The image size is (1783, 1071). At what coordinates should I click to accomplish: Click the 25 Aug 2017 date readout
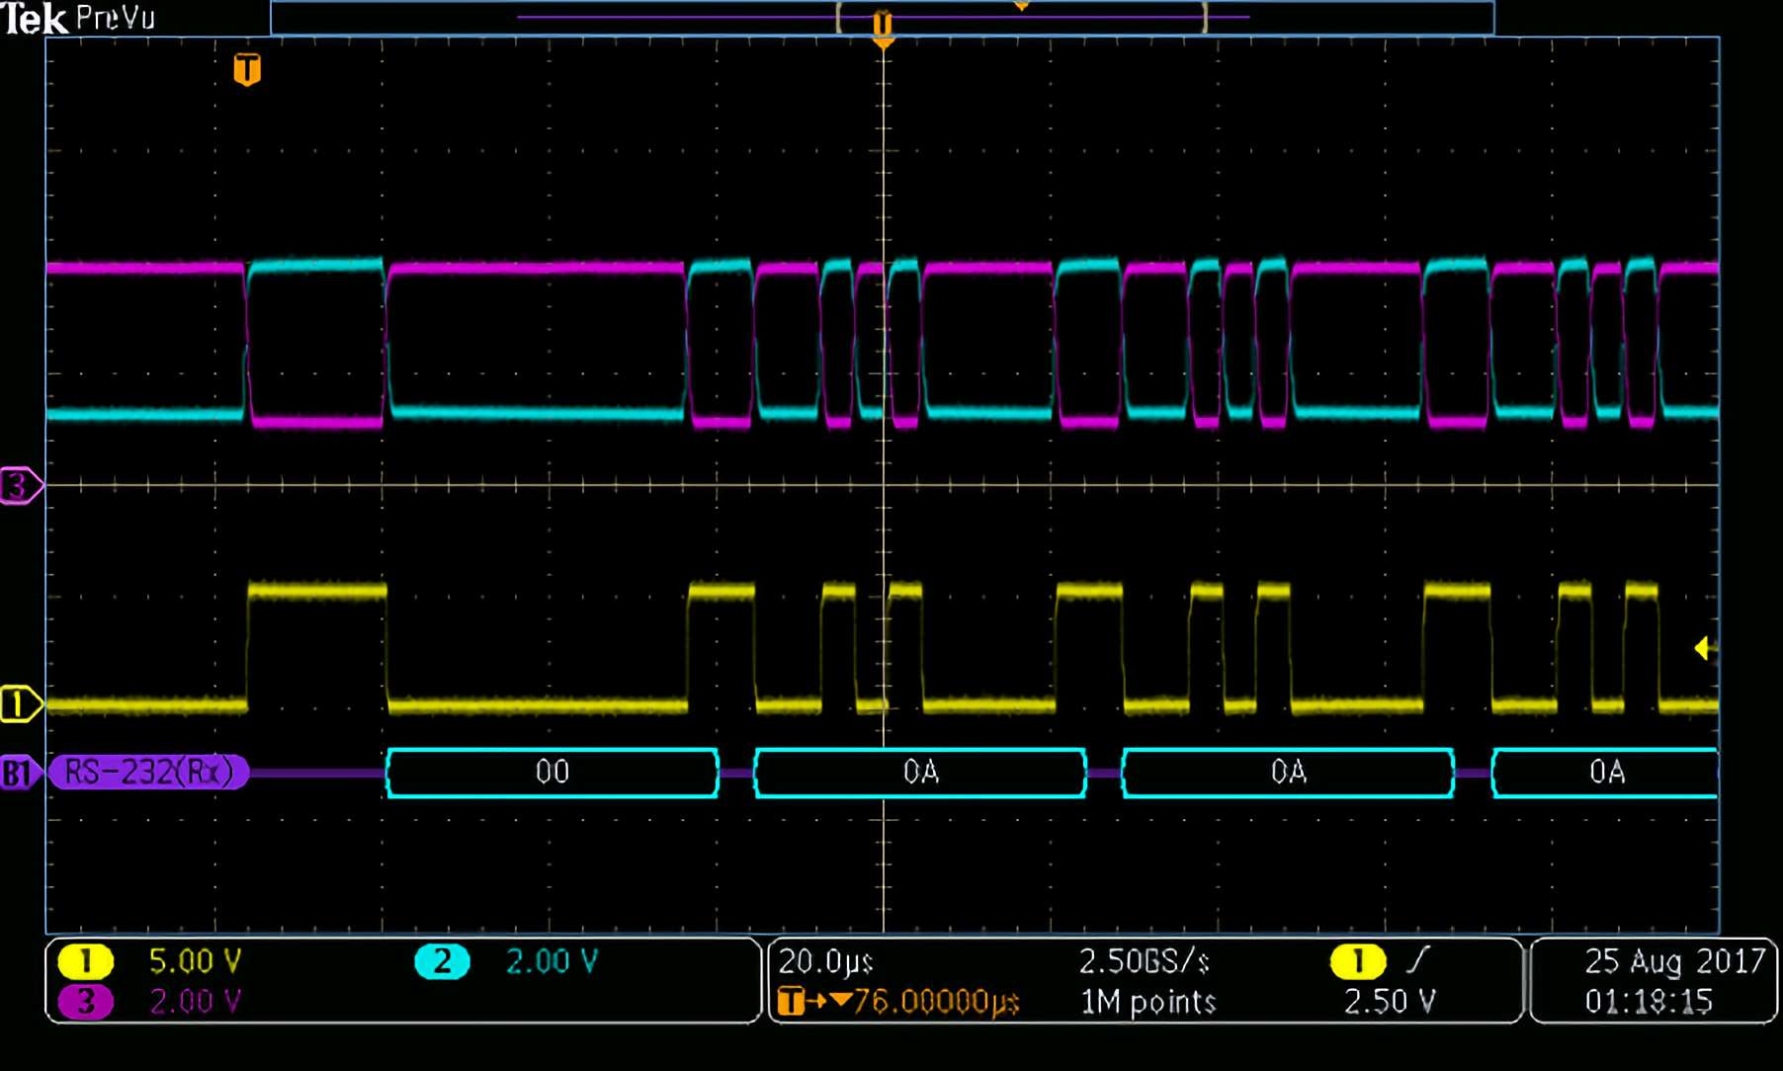(1674, 961)
